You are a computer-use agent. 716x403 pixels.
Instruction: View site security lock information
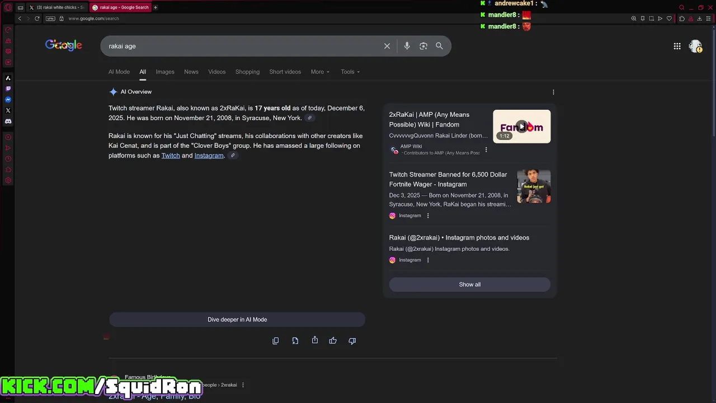(x=62, y=18)
